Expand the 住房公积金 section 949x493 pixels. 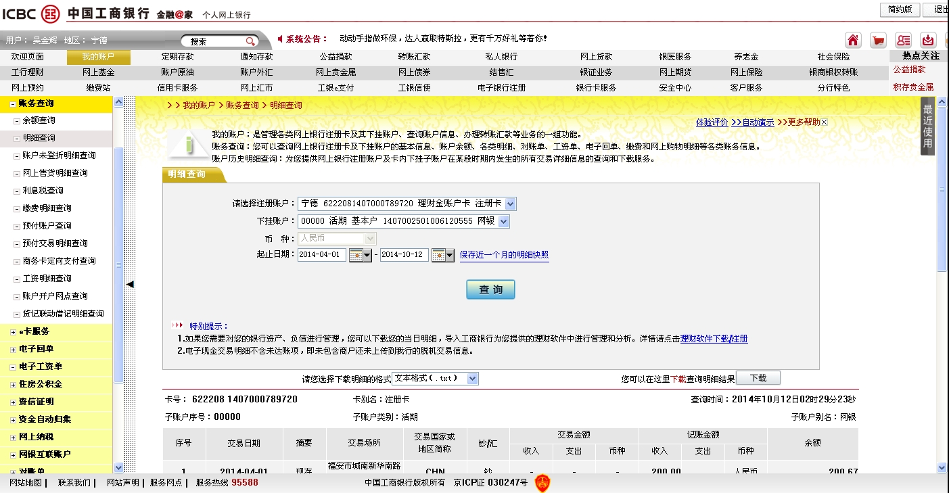[x=13, y=384]
